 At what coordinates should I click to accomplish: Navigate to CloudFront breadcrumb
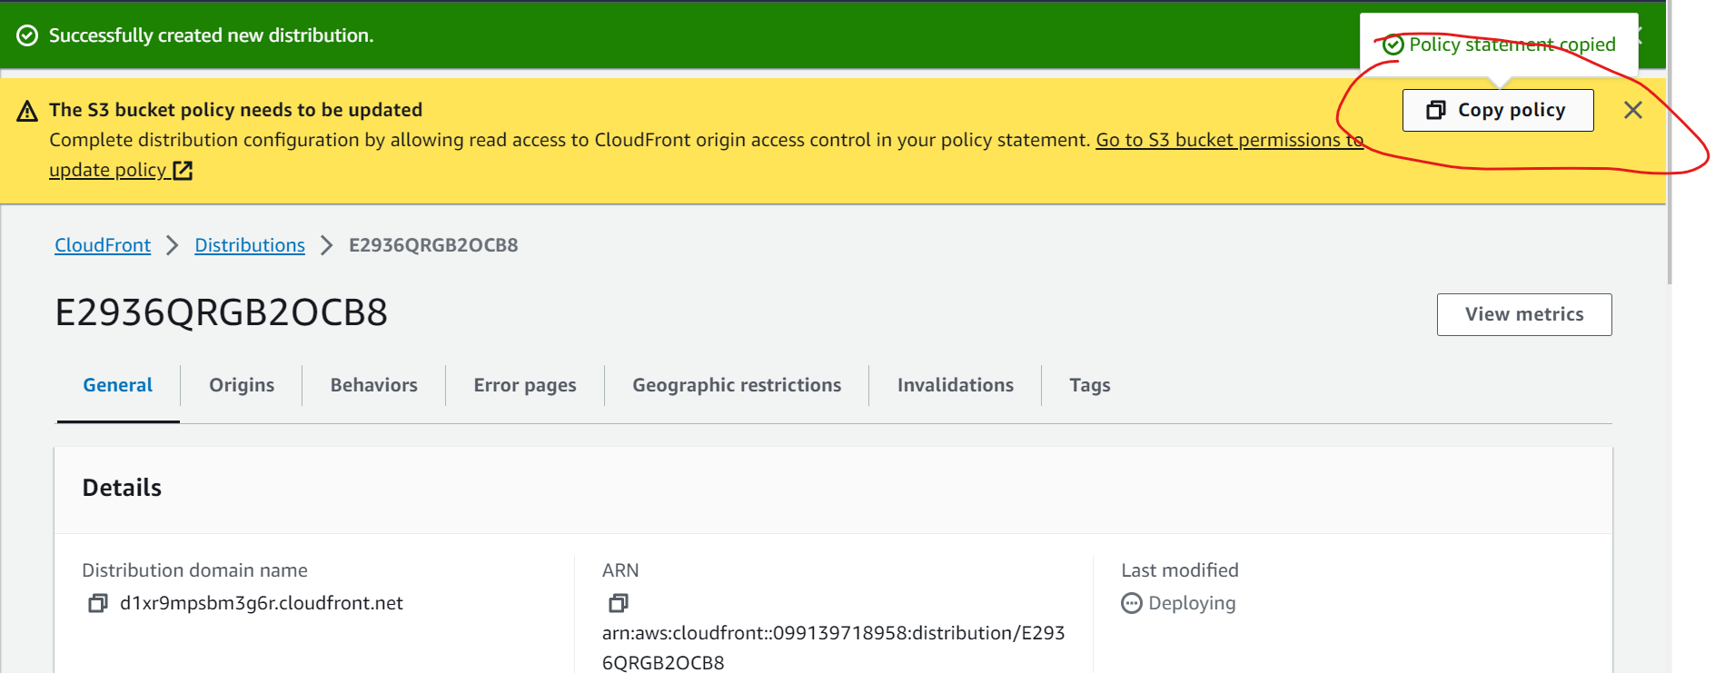103,245
